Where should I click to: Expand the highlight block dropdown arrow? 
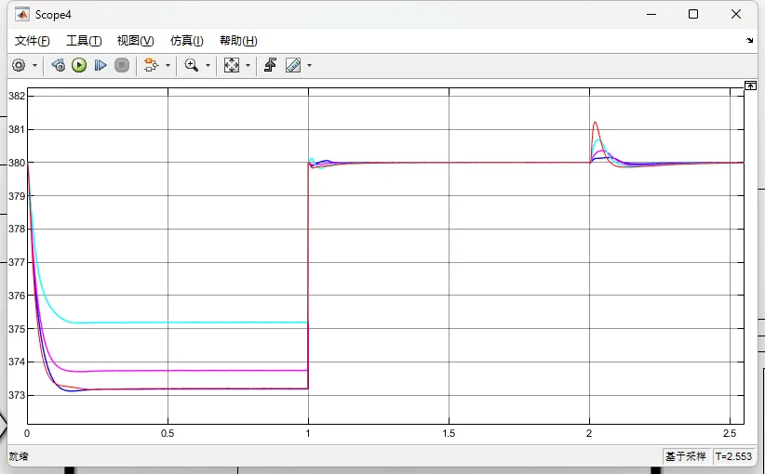tap(168, 65)
